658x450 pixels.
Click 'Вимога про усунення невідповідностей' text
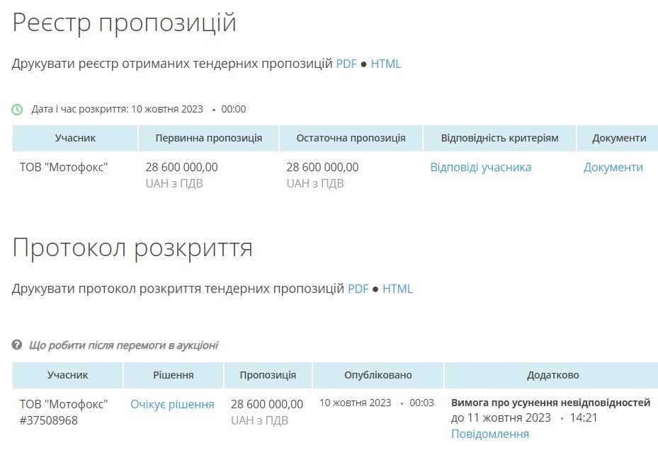click(x=550, y=403)
